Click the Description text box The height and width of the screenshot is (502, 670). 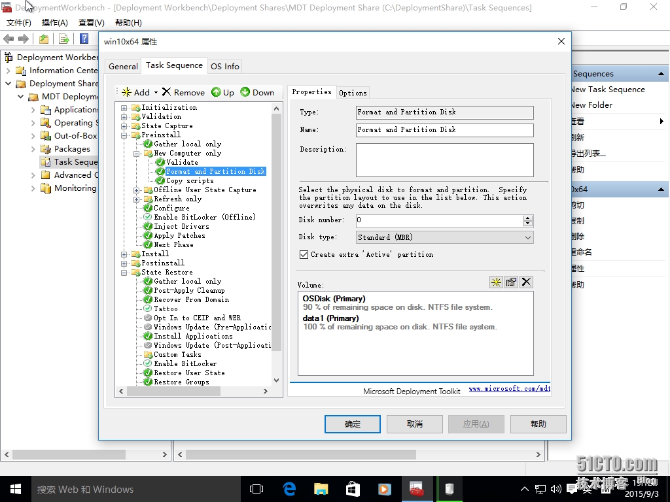click(445, 160)
